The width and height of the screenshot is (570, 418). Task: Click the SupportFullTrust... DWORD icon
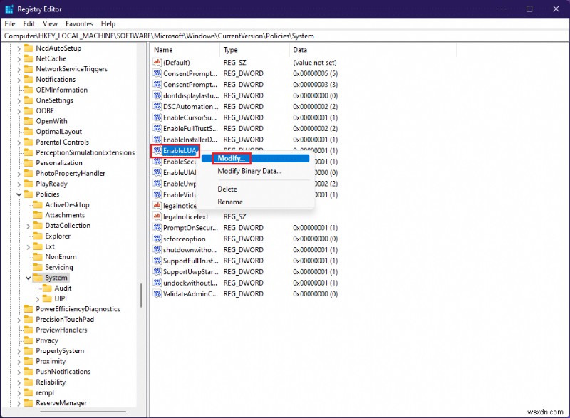(x=157, y=261)
